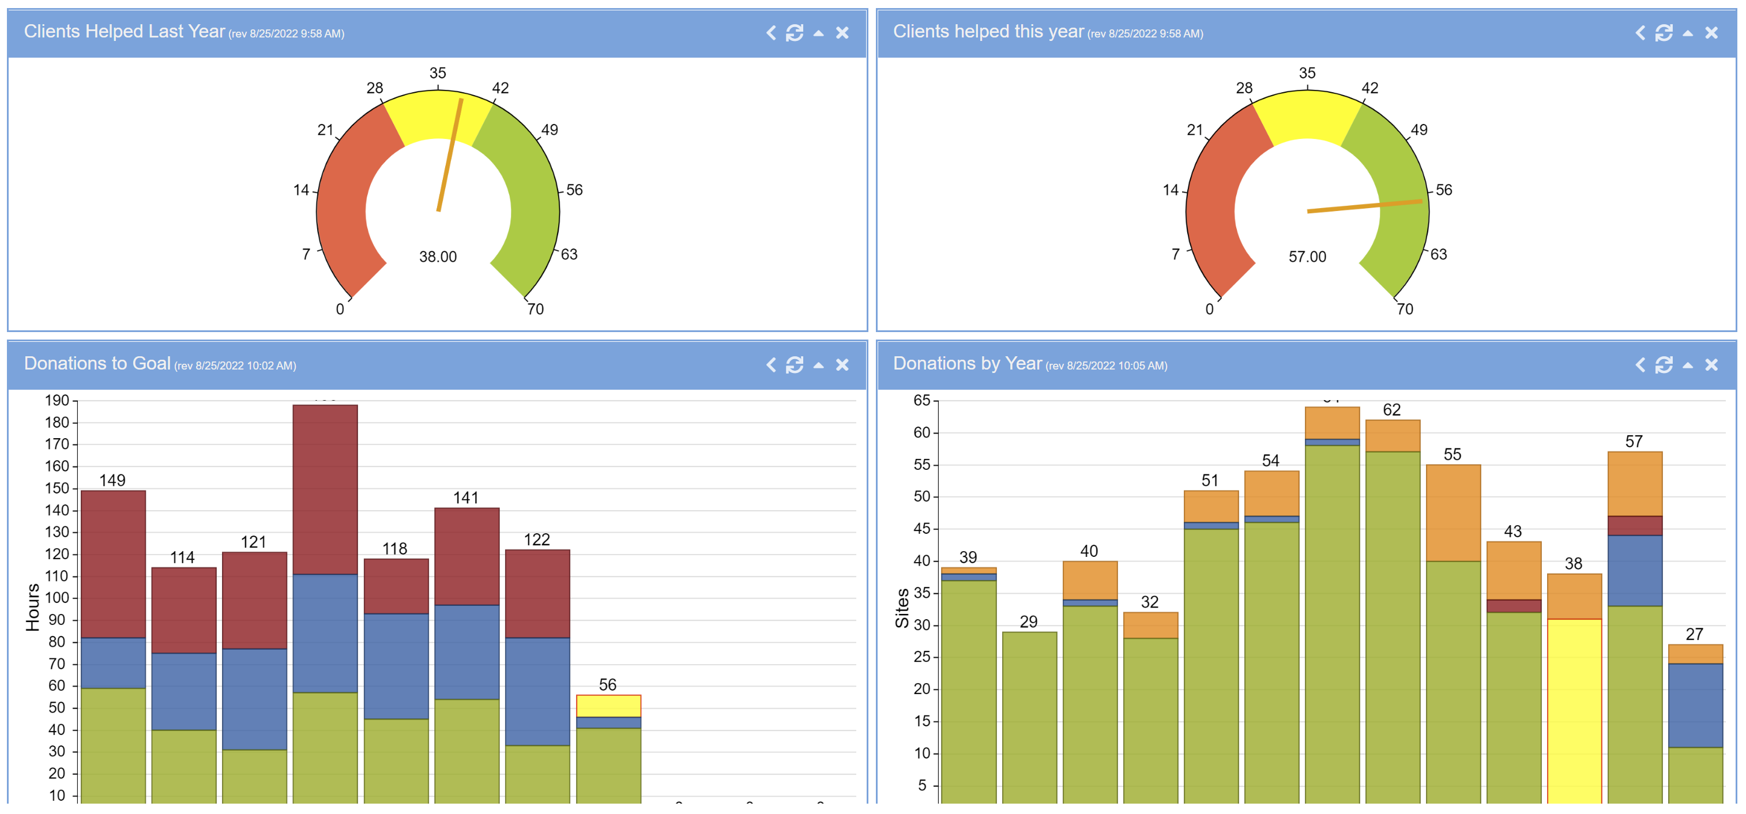
Task: Refresh the Clients helped this year panel
Action: pos(1664,32)
